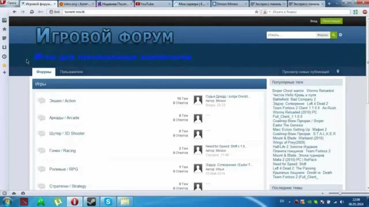This screenshot has height=207, width=369.
Task: Open advanced search gear icon
Action: (340, 35)
